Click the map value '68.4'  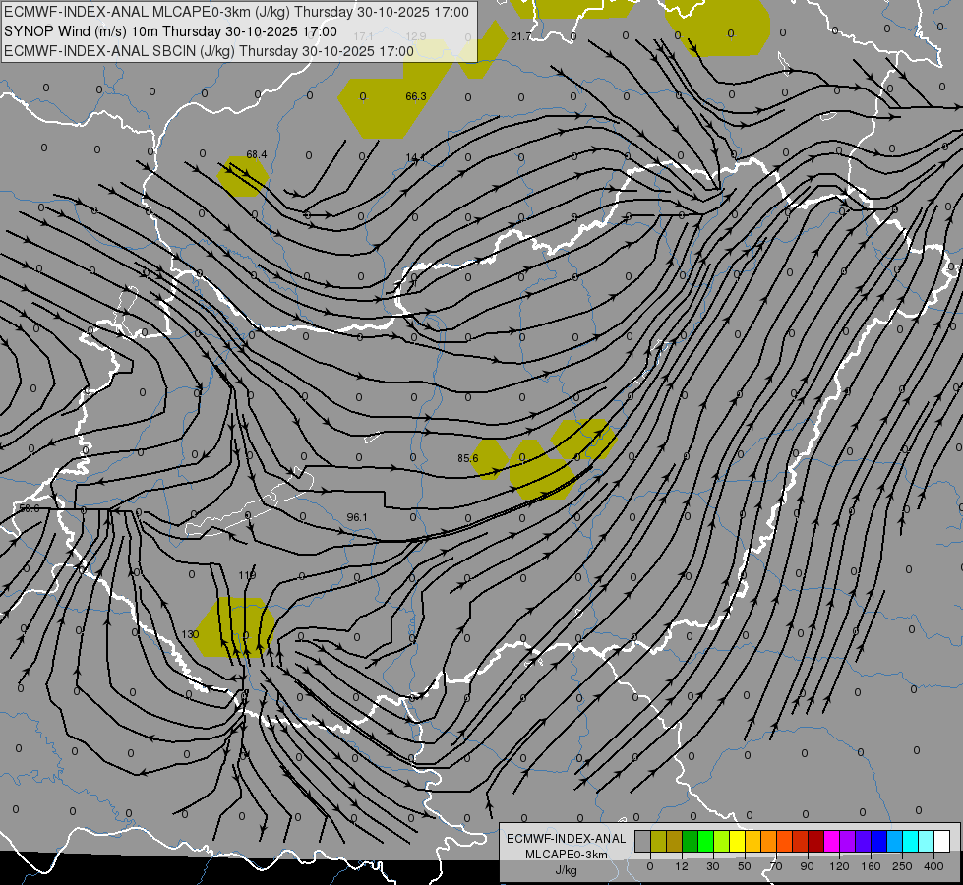[x=256, y=154]
